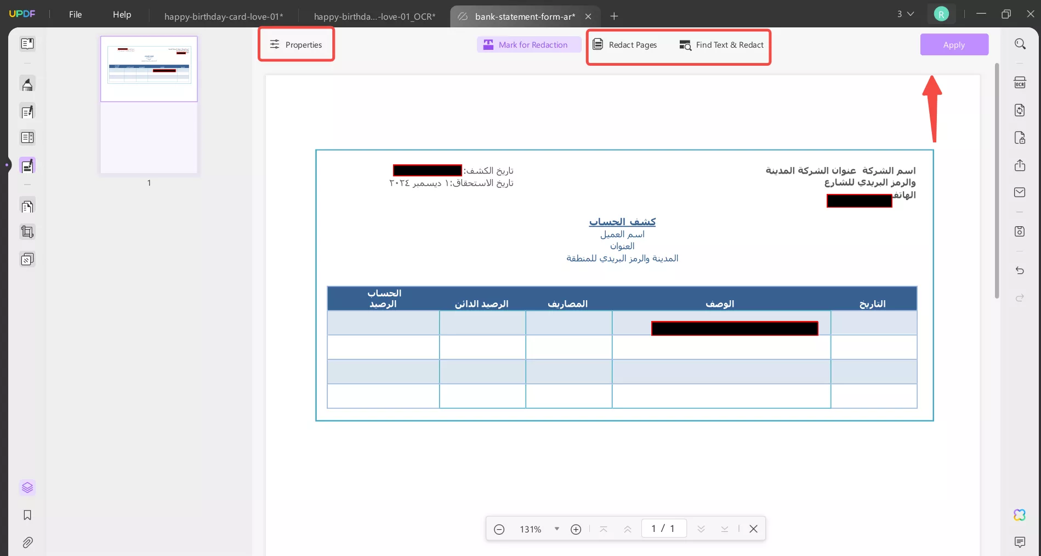Open the File menu
The width and height of the screenshot is (1041, 556).
point(75,14)
